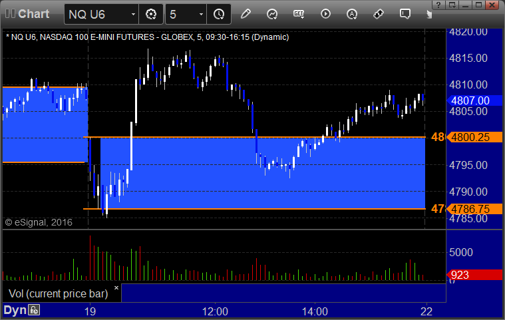This screenshot has width=505, height=320.
Task: Click the Vol (current price bar) label
Action: 59,293
